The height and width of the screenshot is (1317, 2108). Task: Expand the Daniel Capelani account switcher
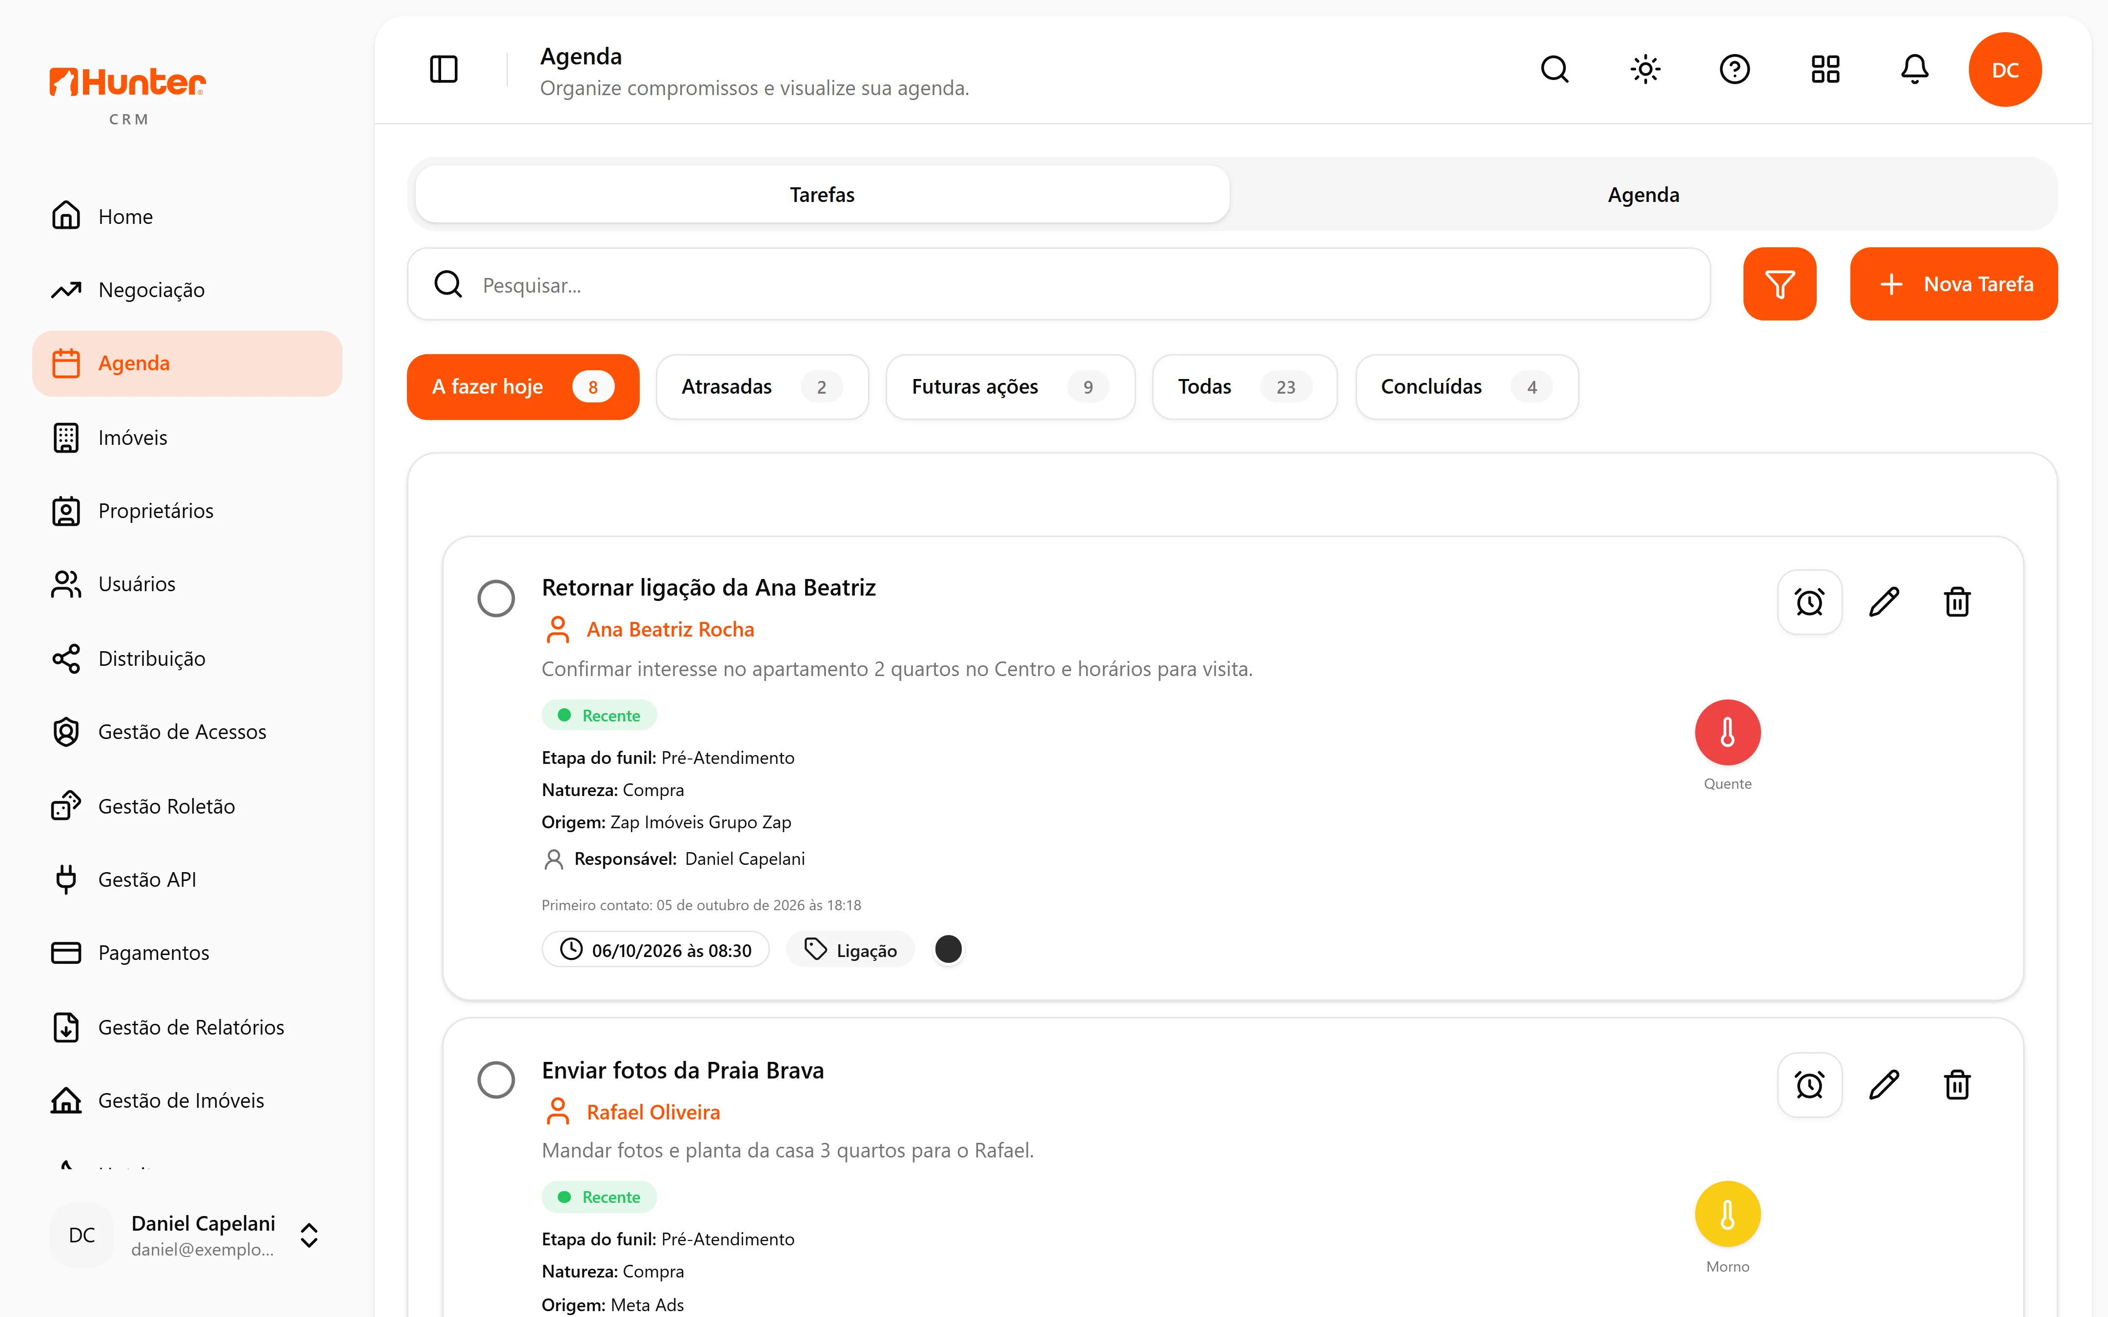pyautogui.click(x=308, y=1235)
